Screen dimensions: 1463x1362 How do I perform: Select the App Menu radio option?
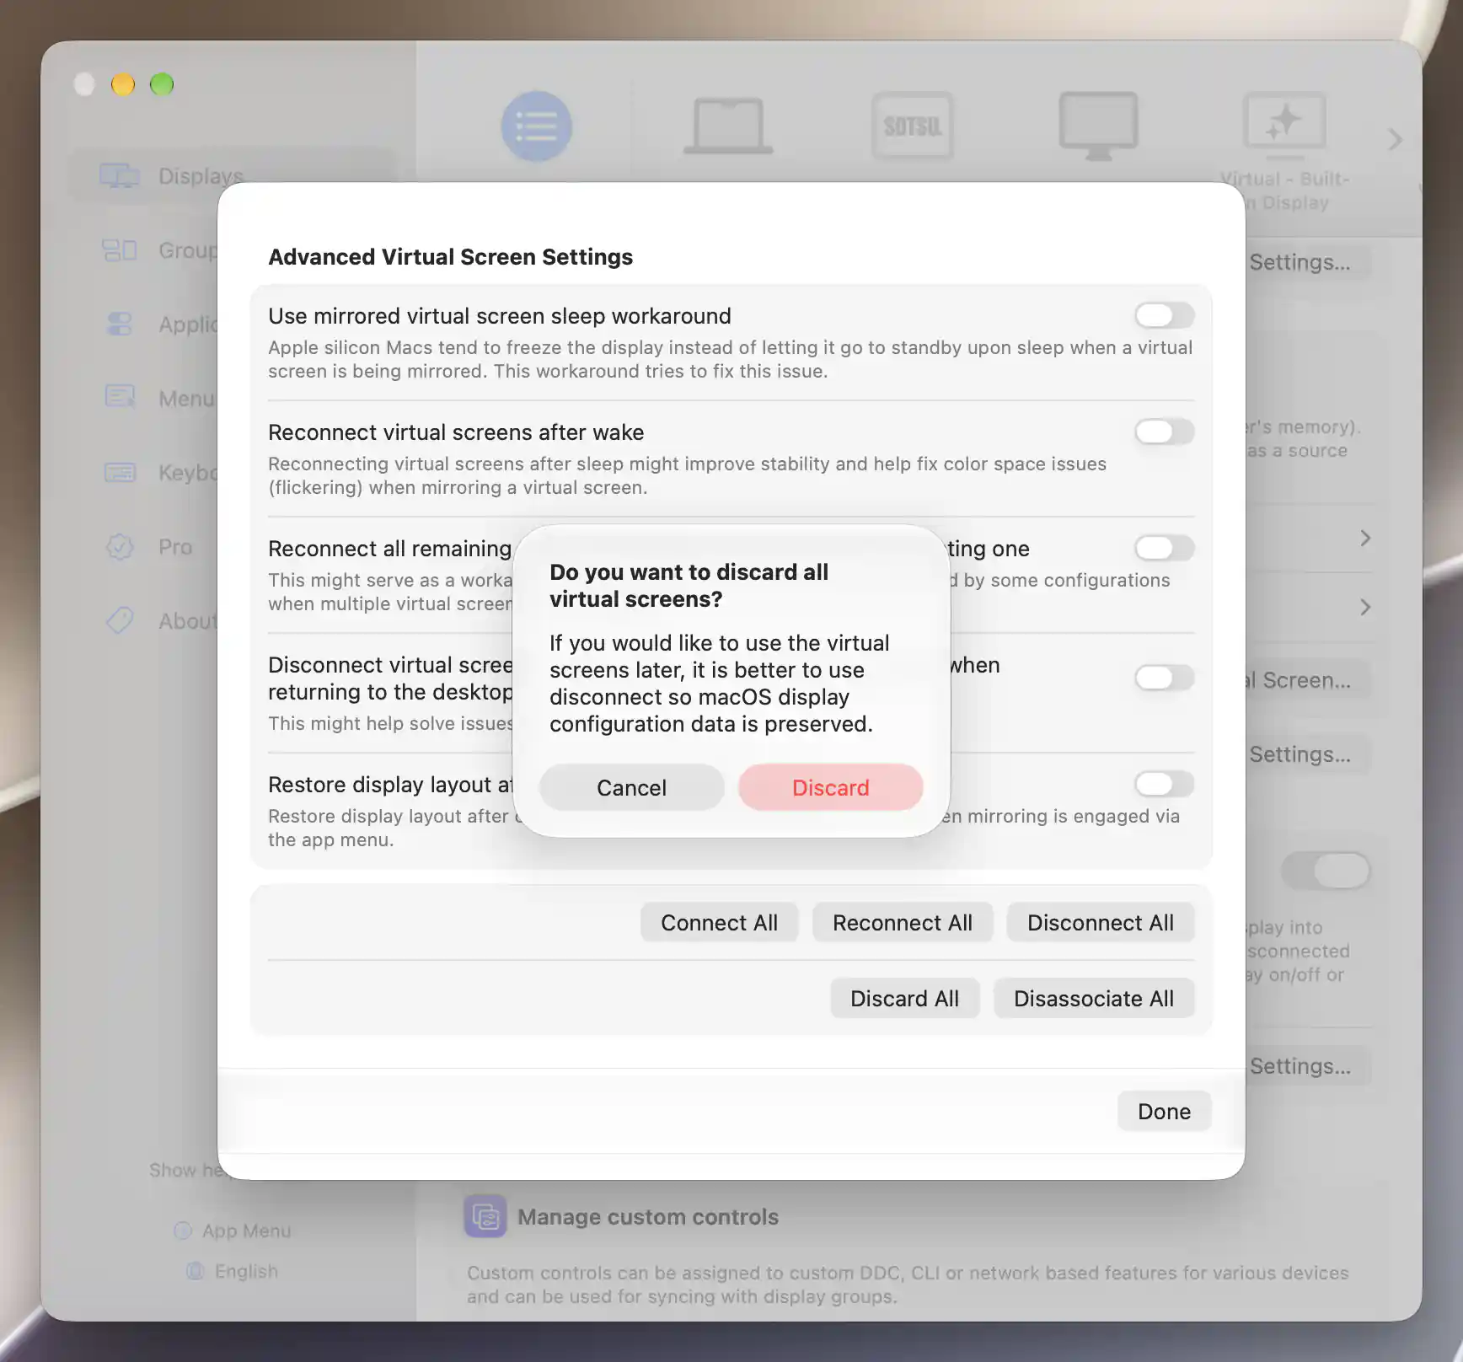(183, 1231)
